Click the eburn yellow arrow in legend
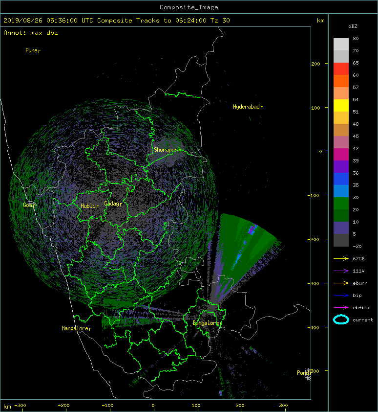The width and height of the screenshot is (378, 412). pos(341,283)
